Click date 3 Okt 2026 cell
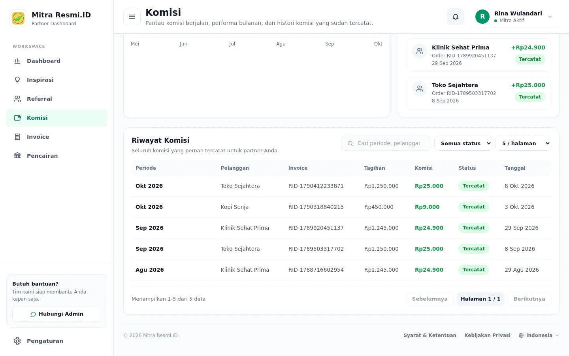Viewport: 569px width, 356px height. click(520, 207)
